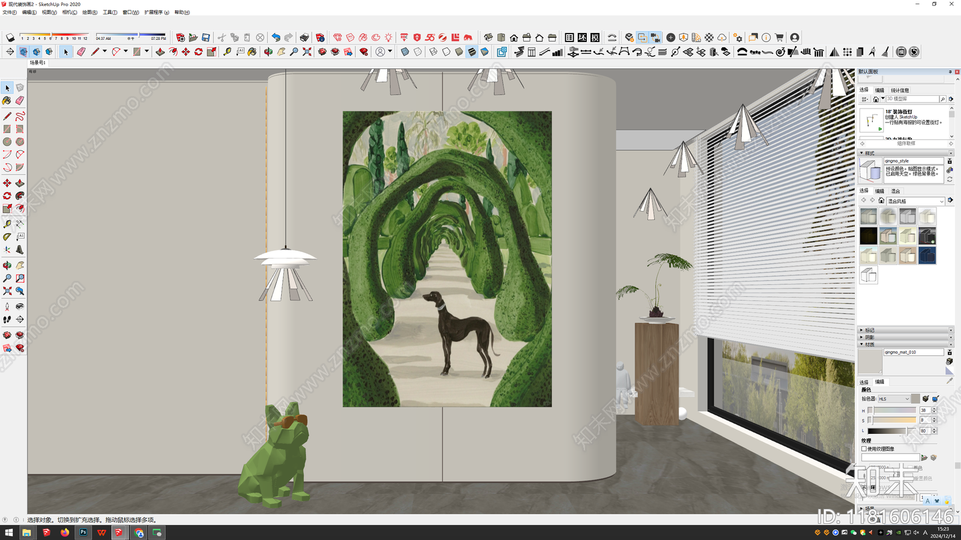This screenshot has width=961, height=540.
Task: Select the Push/Pull tool in top toolbar
Action: pos(160,52)
